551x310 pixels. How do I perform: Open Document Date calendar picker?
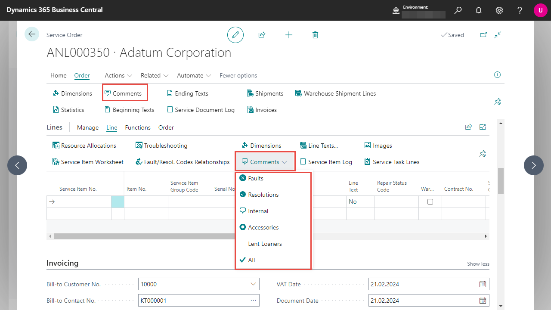(x=483, y=301)
